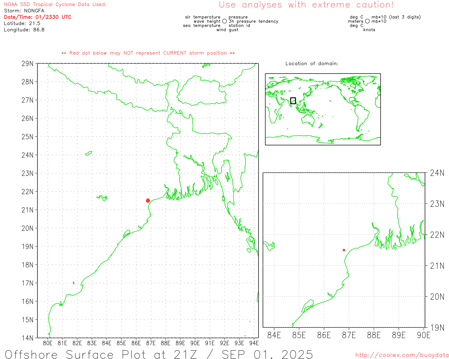This screenshot has height=359, width=449.
Task: Select the 'Date/Time: 01/2330 UTC' line
Action: click(x=38, y=17)
